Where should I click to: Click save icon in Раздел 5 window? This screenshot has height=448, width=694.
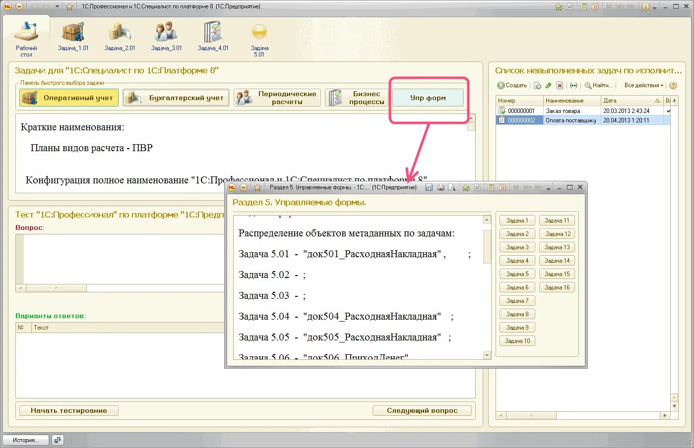coord(429,187)
